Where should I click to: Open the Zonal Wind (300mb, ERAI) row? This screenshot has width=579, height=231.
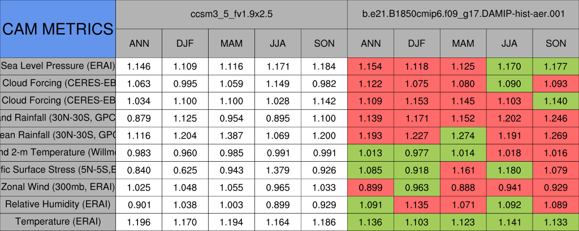click(x=58, y=187)
